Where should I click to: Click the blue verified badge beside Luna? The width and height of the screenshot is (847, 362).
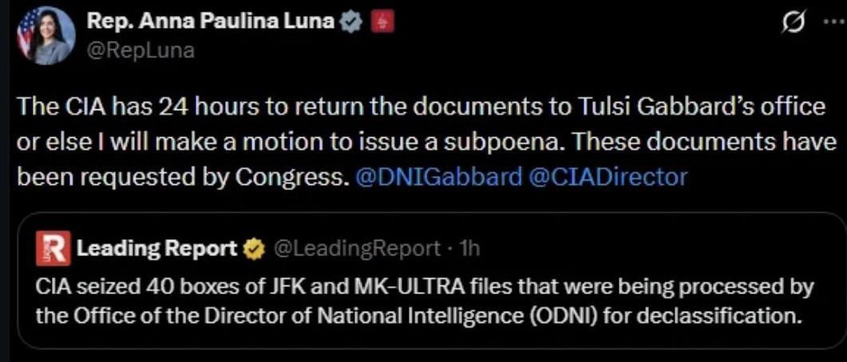[350, 22]
